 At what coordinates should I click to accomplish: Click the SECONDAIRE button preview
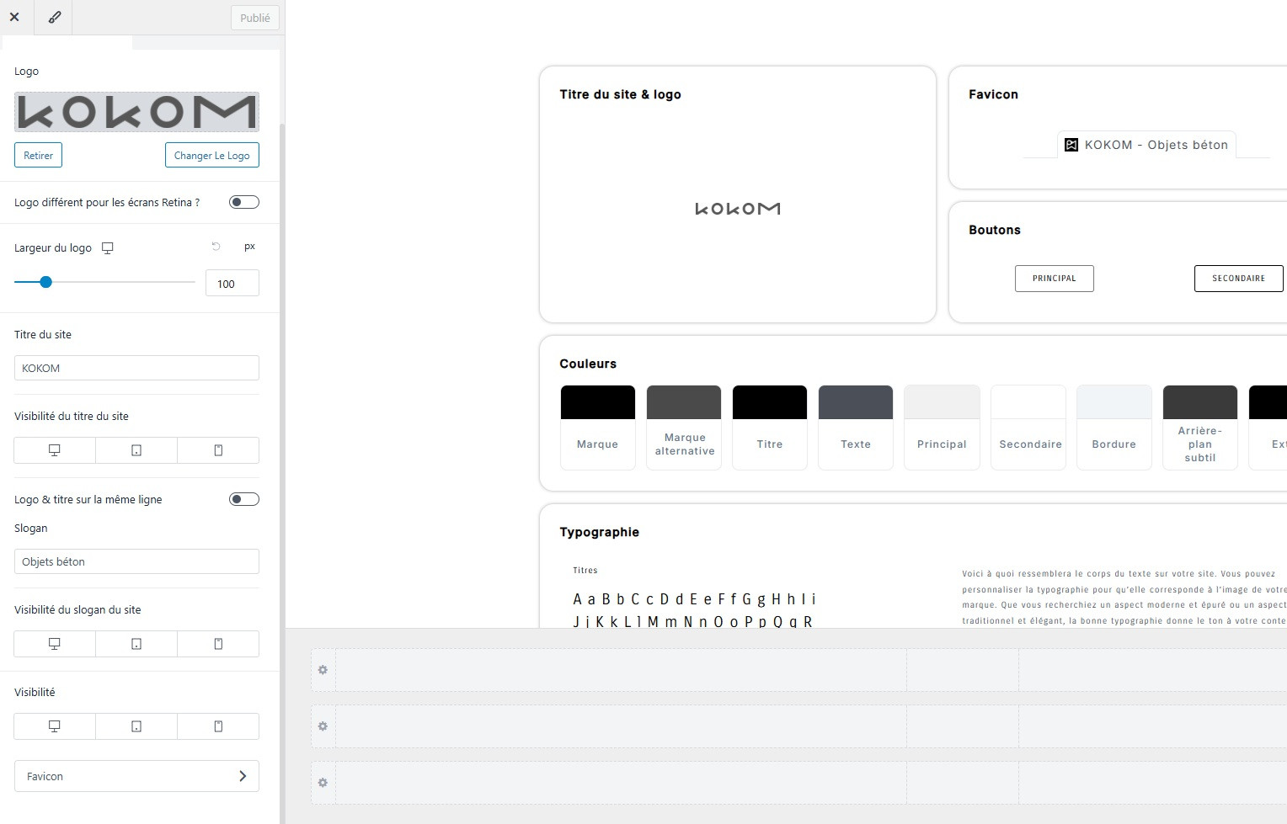[x=1239, y=279]
